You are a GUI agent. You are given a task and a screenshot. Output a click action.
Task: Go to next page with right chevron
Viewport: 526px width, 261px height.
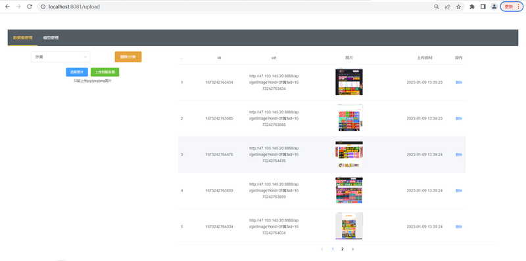[x=352, y=249]
